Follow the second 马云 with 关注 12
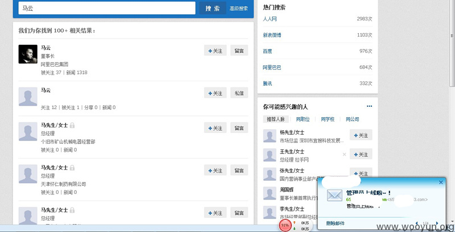455x232 pixels. 215,93
